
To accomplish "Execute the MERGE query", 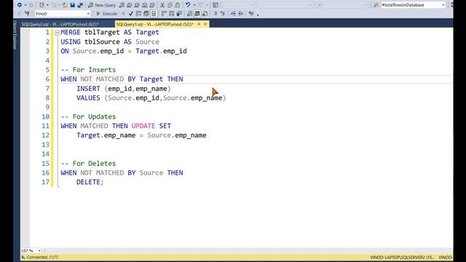I will (x=107, y=14).
